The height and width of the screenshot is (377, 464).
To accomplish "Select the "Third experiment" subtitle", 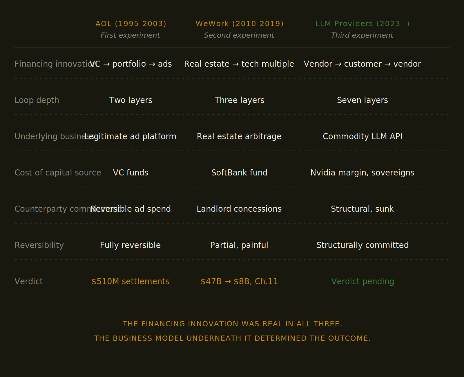I will (362, 35).
